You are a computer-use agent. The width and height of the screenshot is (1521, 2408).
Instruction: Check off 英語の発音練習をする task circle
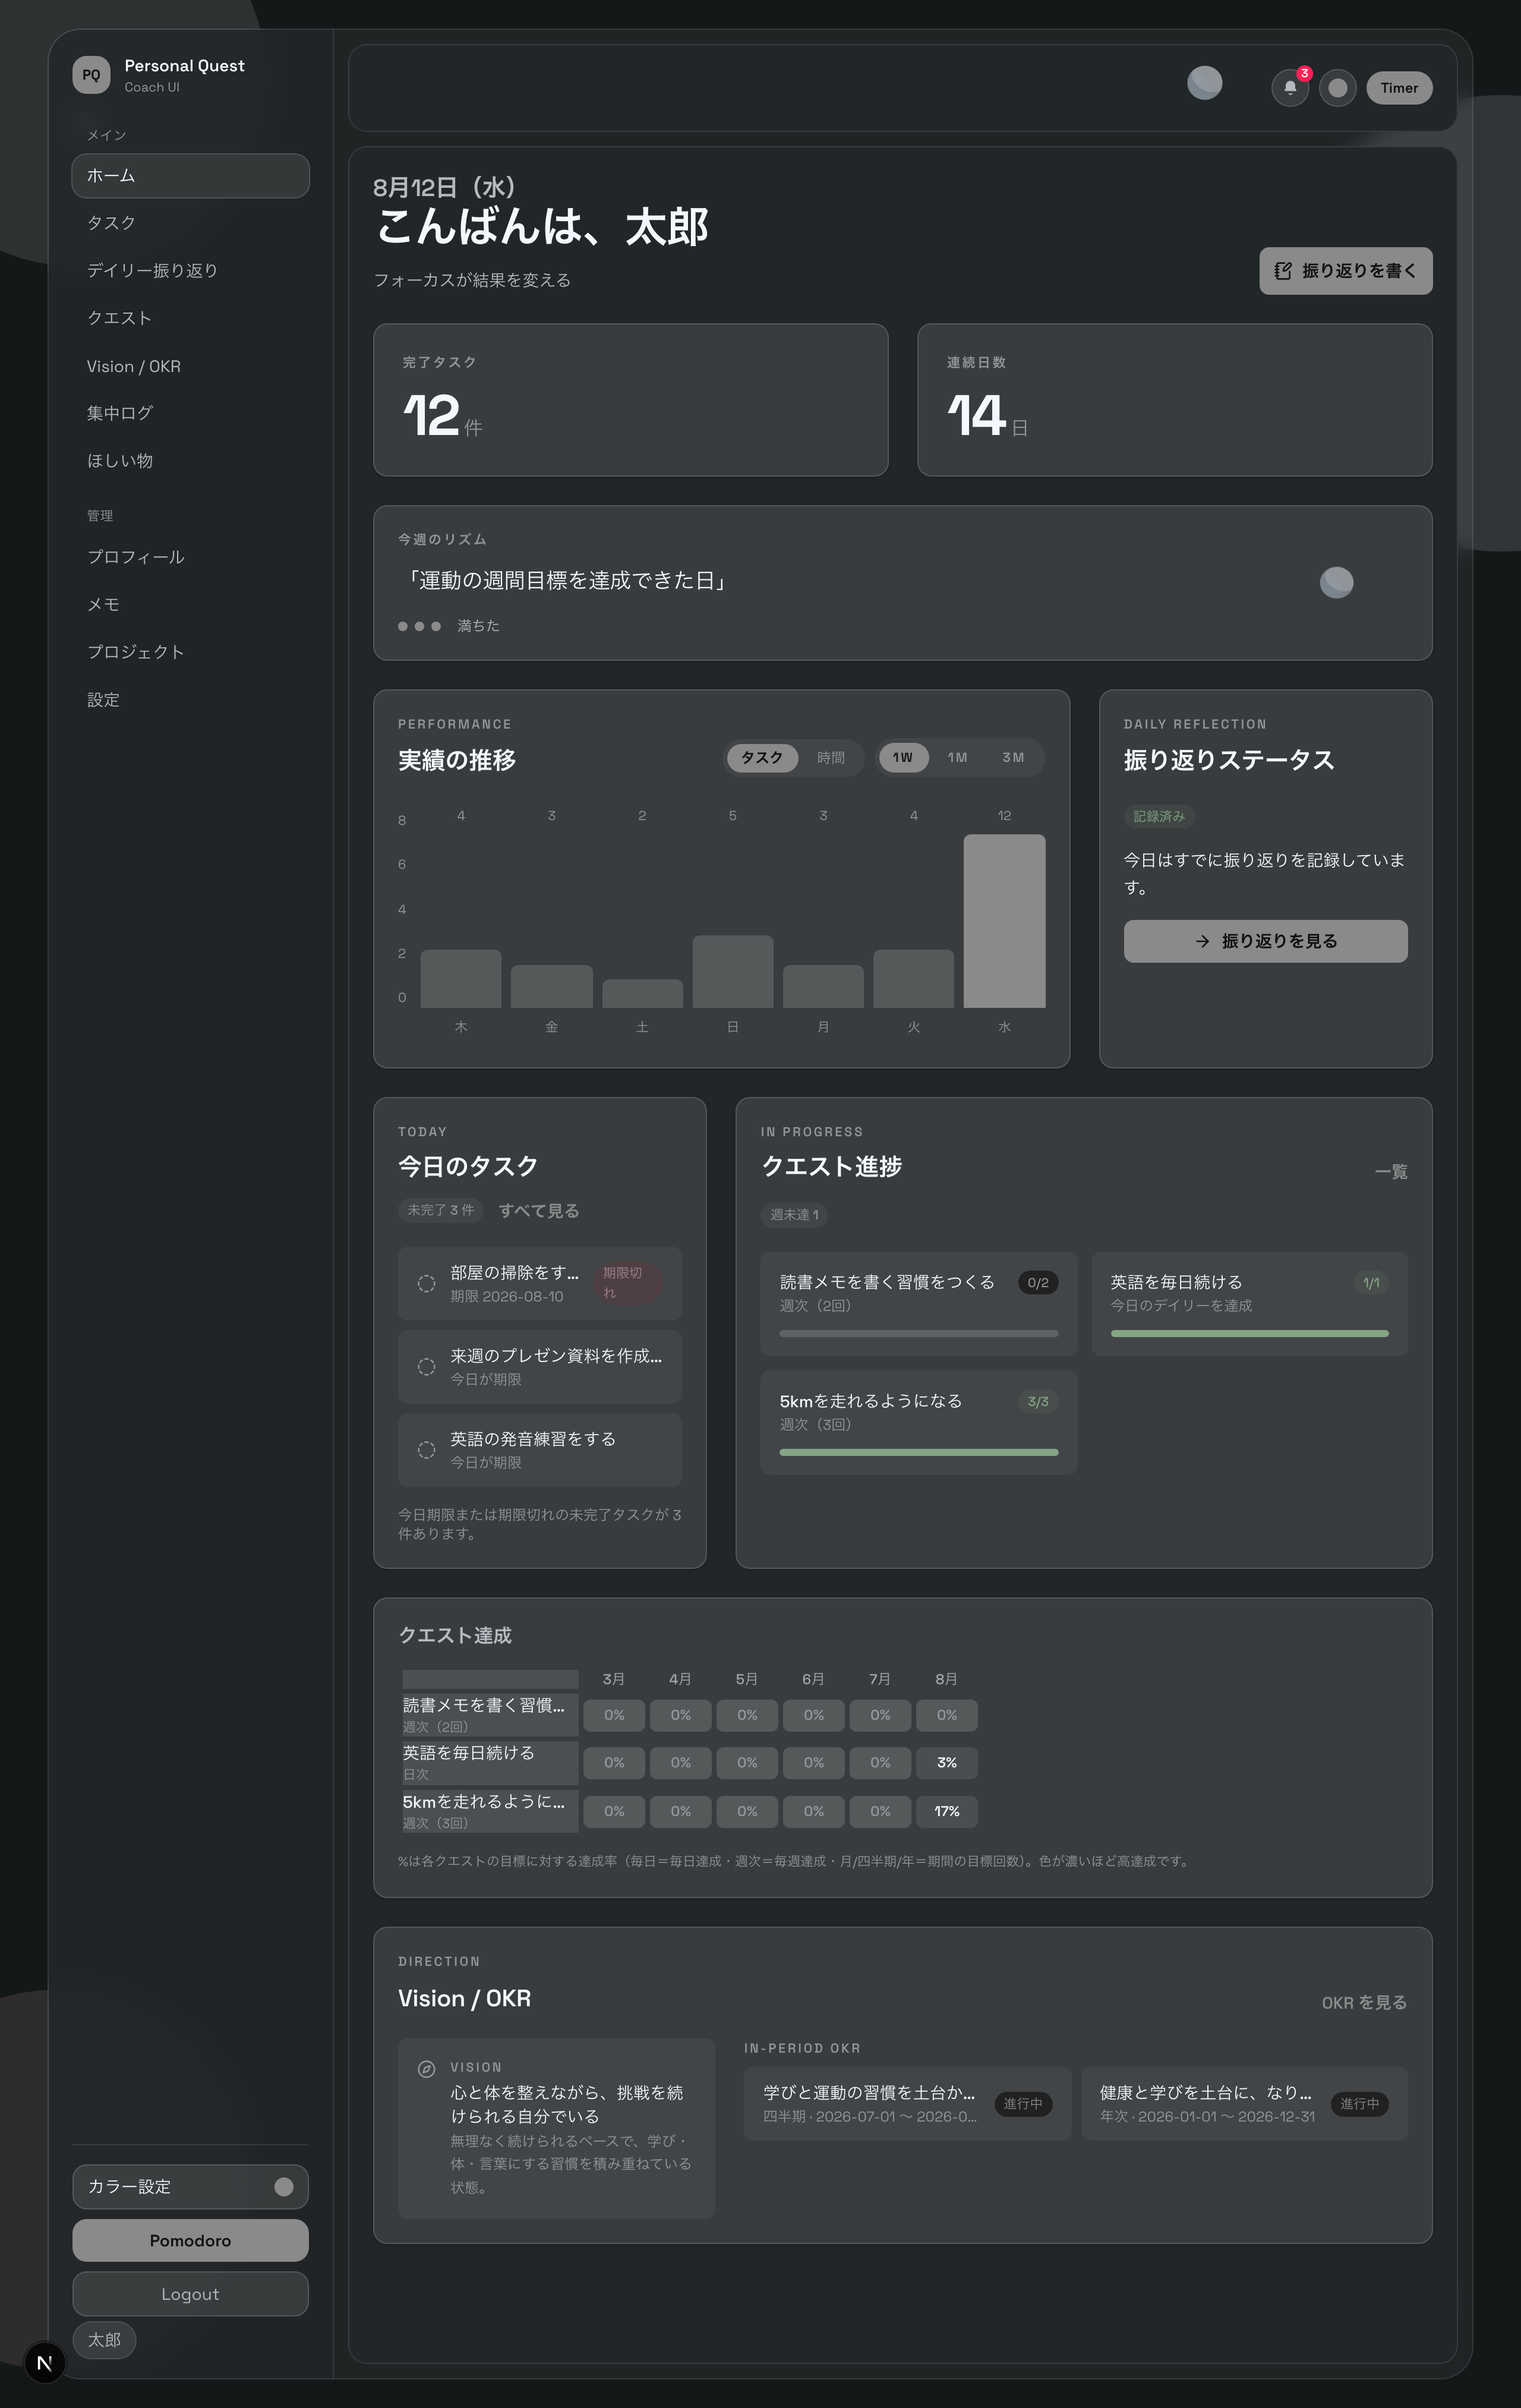coord(426,1449)
